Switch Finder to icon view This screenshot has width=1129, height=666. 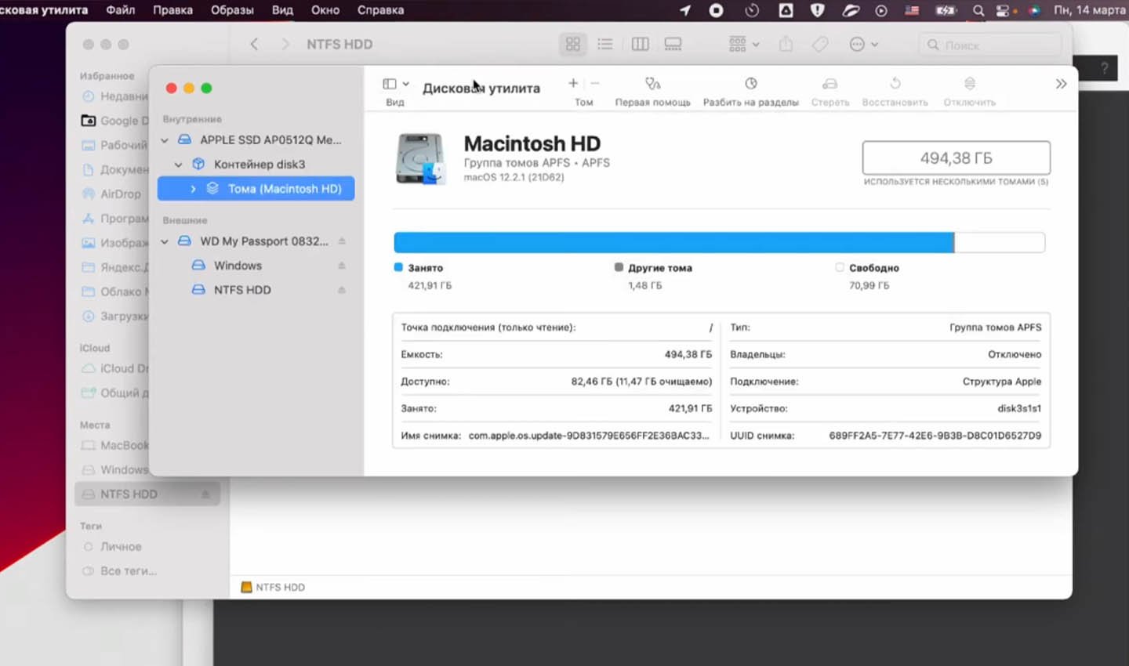tap(573, 45)
